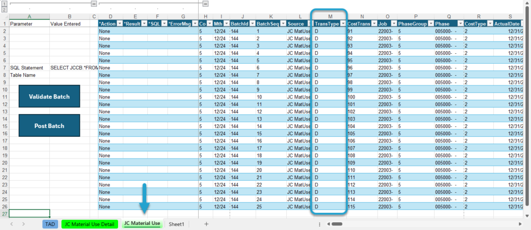Open the CostType column filter dropdown

click(490, 24)
